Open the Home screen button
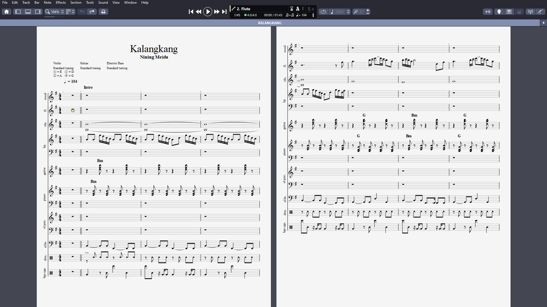Image resolution: width=547 pixels, height=307 pixels. [6, 11]
